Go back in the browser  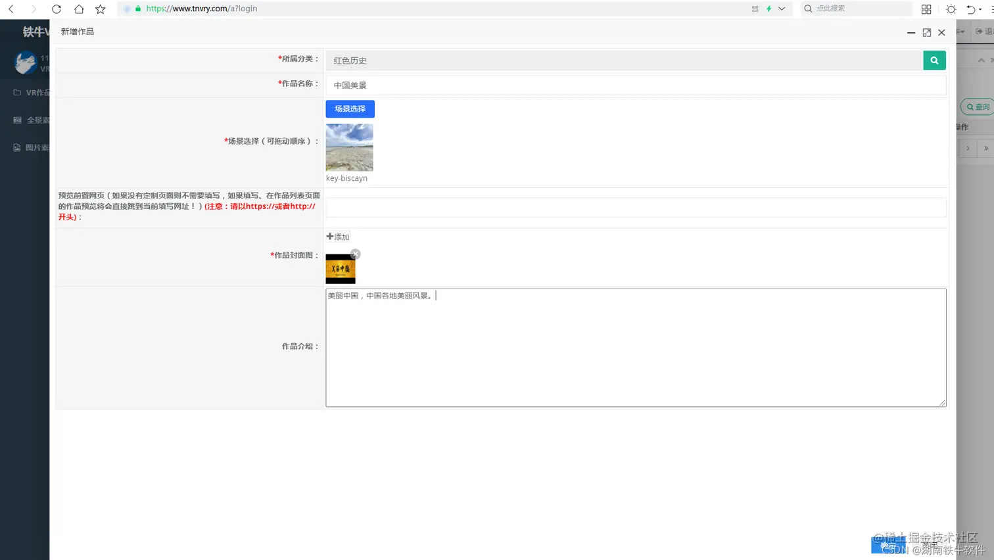pos(11,9)
